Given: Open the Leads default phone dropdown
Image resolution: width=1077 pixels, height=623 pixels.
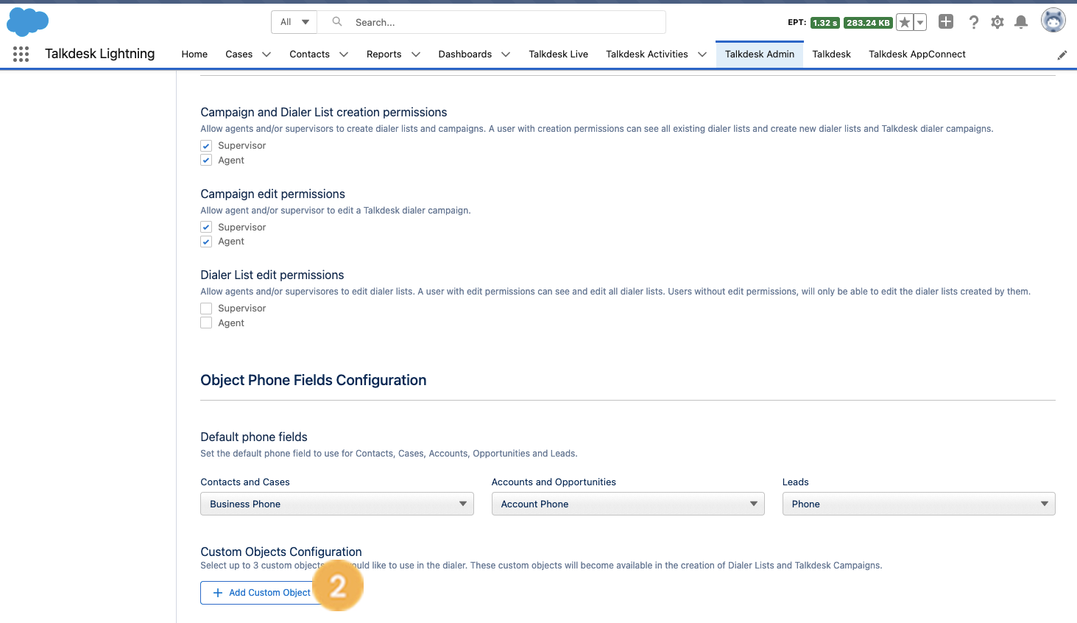Looking at the screenshot, I should 918,504.
